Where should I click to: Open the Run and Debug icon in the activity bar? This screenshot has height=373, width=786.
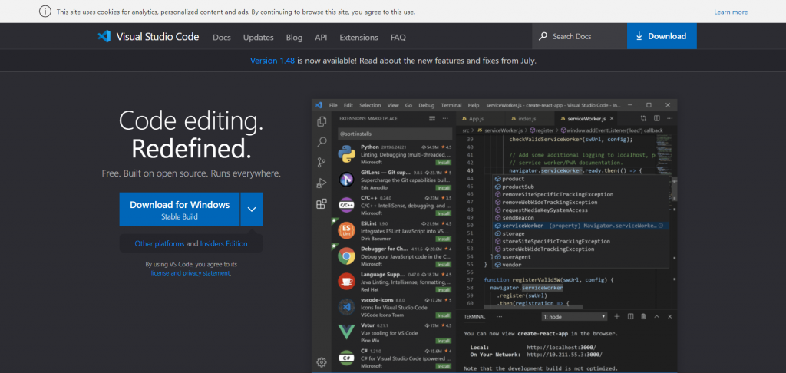click(322, 183)
